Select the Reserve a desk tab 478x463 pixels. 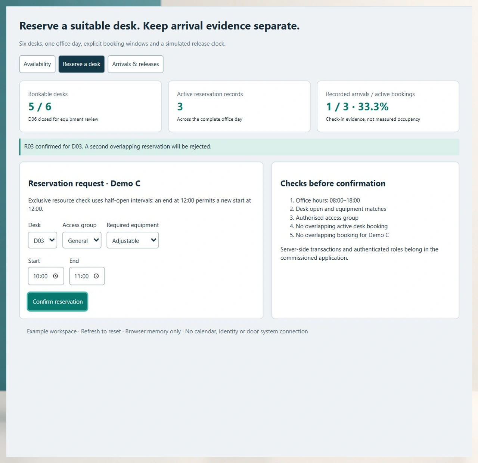(81, 64)
